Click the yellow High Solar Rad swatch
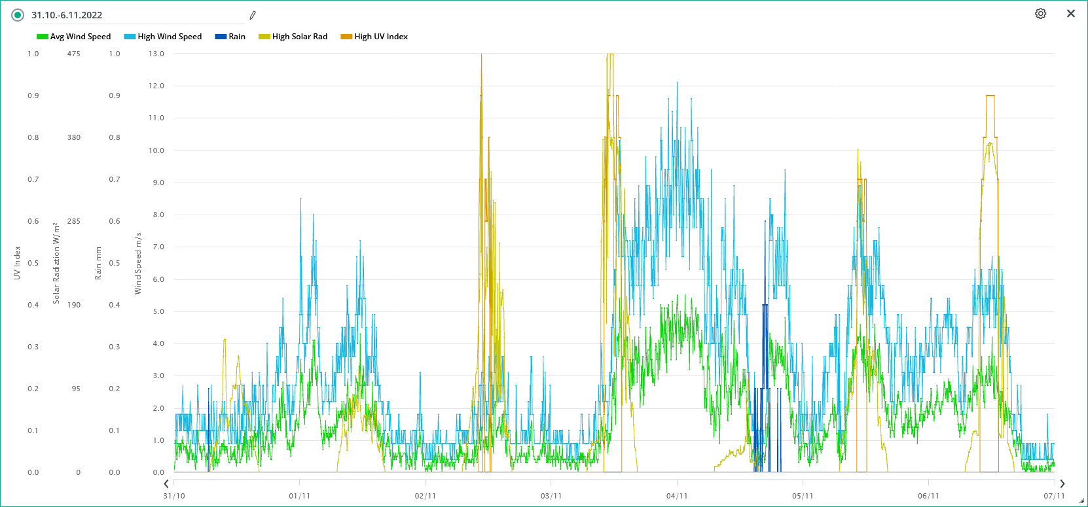The height and width of the screenshot is (507, 1088). tap(264, 37)
